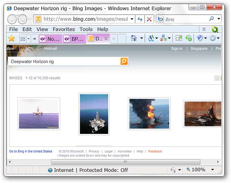231x183 pixels.
Task: Click the open in new window icon
Action: pyautogui.click(x=179, y=38)
